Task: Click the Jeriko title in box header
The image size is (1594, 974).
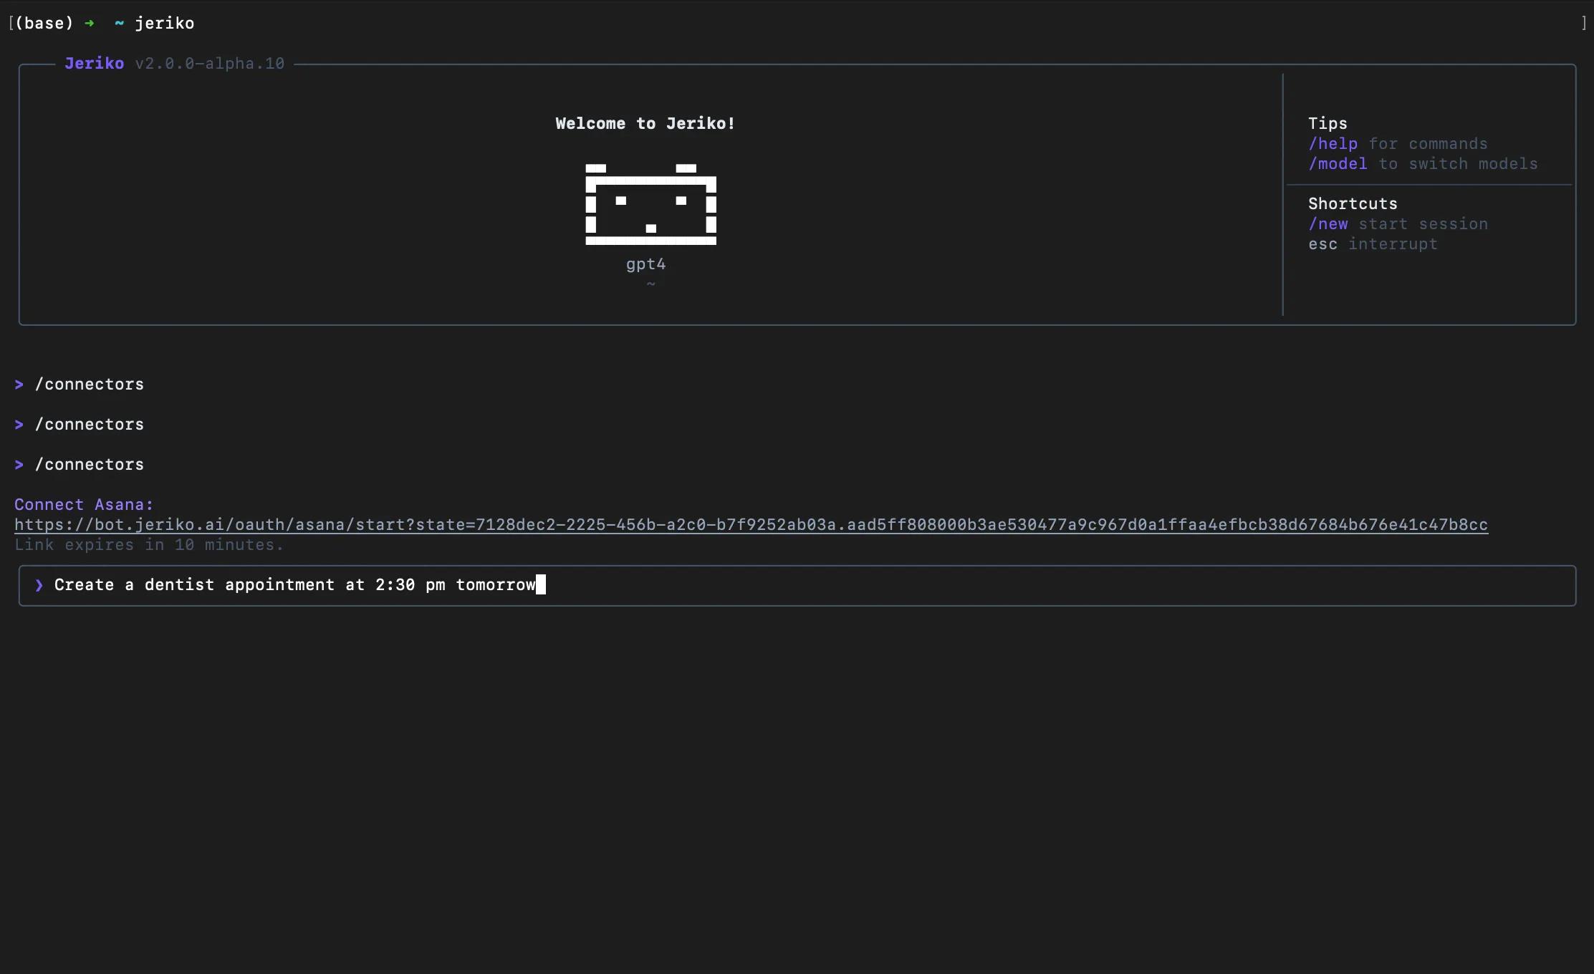Action: click(94, 64)
